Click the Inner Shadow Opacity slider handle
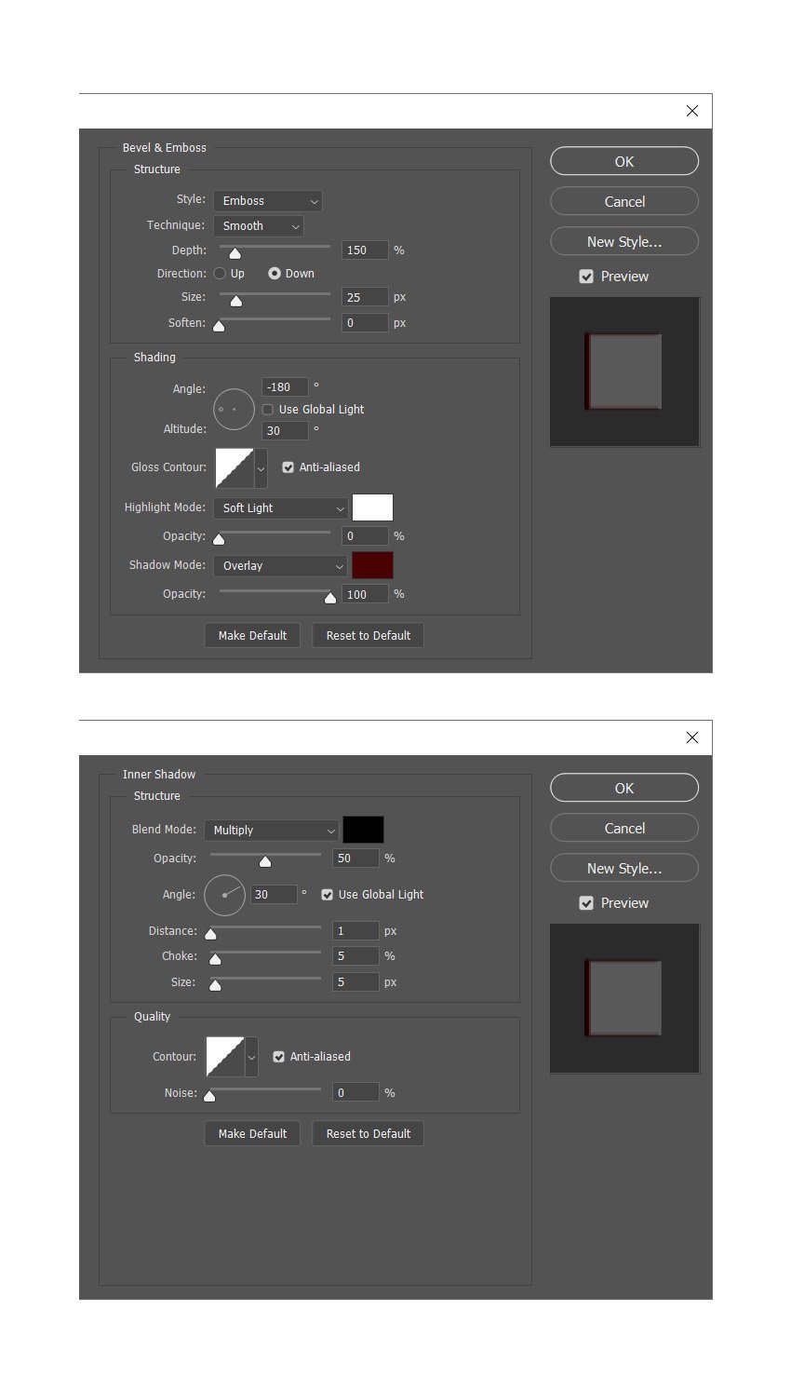The height and width of the screenshot is (1393, 791). click(265, 861)
